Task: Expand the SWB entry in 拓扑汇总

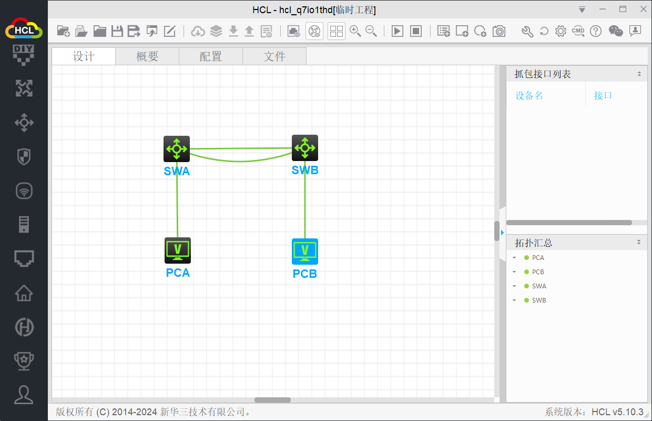Action: [x=514, y=300]
